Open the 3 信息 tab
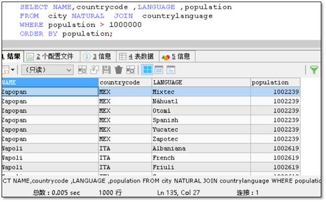 pyautogui.click(x=98, y=57)
